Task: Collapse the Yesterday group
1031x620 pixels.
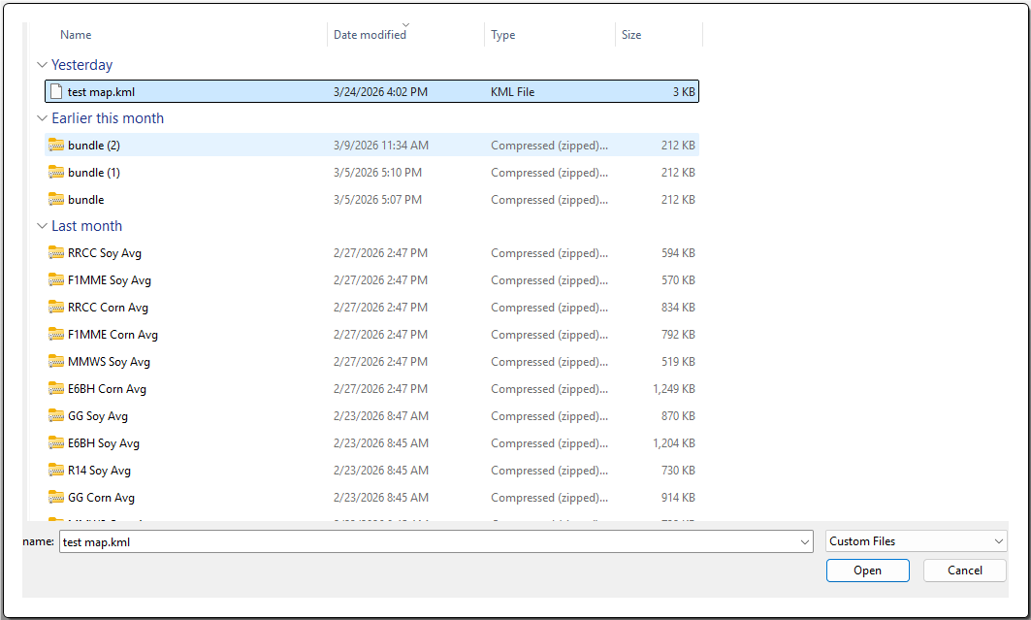Action: point(42,65)
